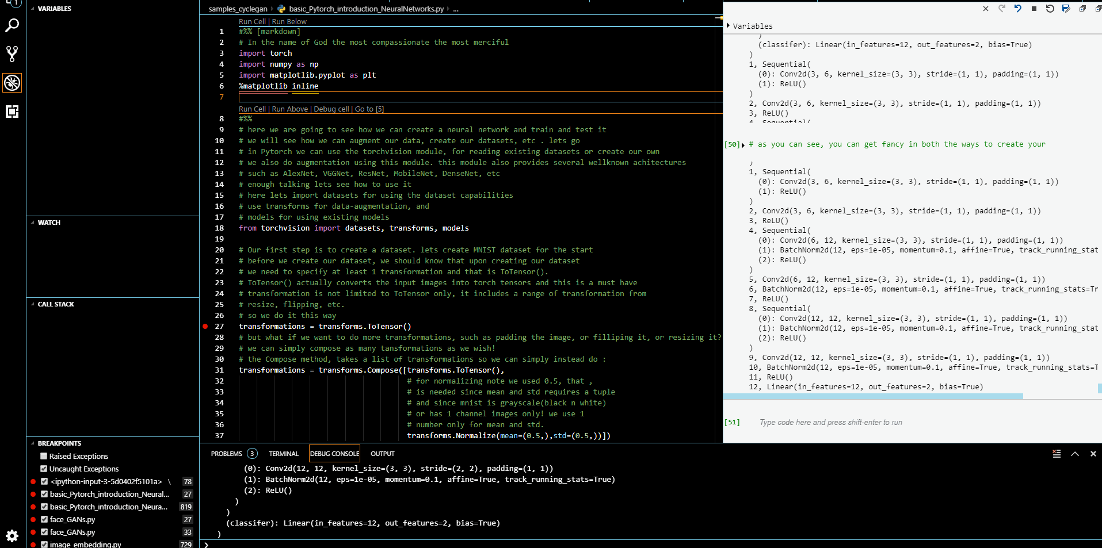Click Run Above code lens link
1102x548 pixels.
(x=290, y=109)
